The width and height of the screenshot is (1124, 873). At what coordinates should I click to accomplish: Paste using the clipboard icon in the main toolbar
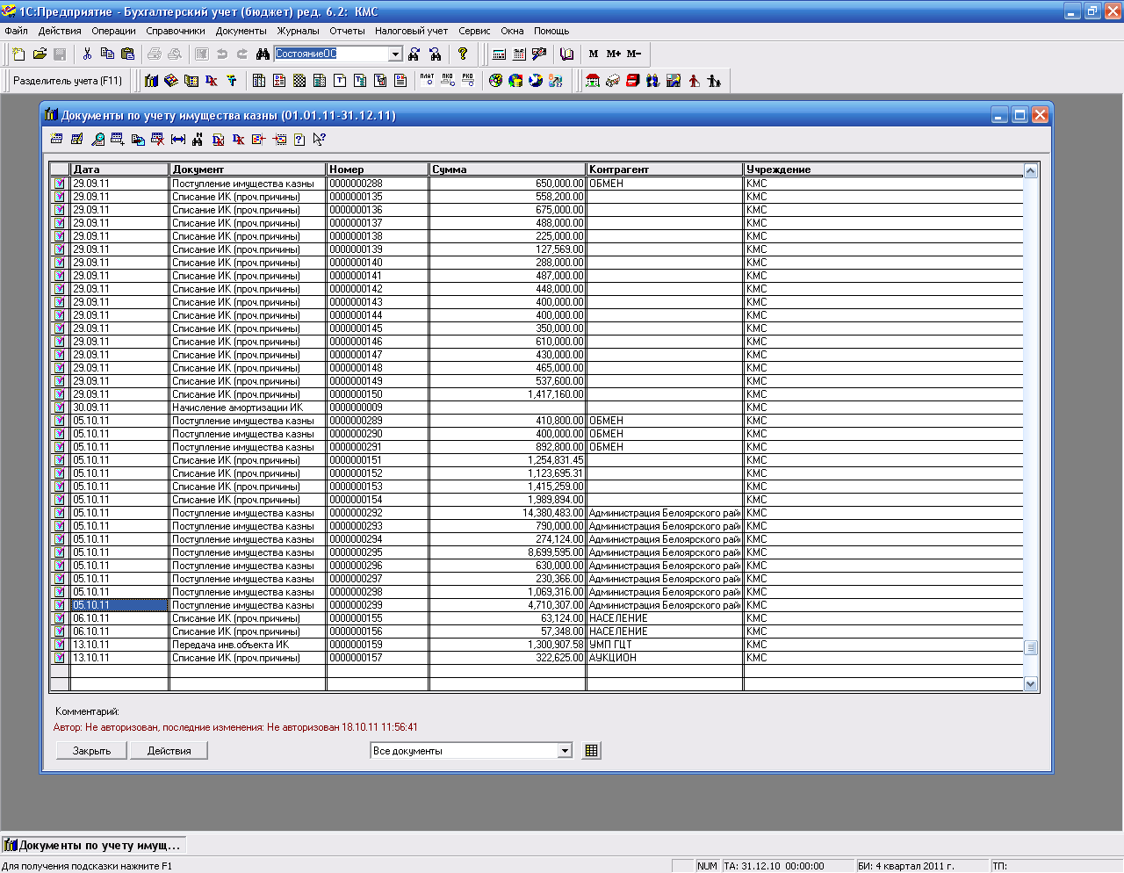click(127, 54)
